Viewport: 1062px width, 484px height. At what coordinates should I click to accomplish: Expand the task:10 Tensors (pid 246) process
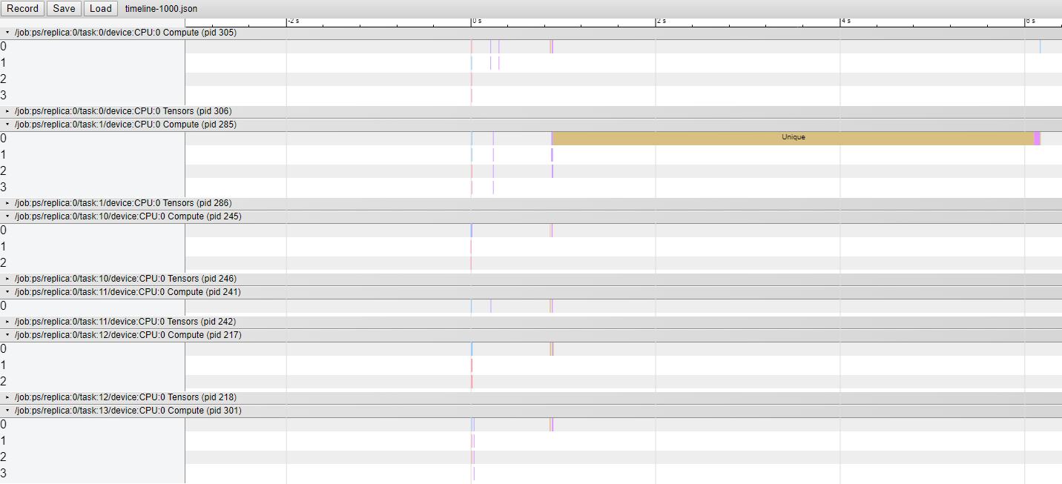(x=7, y=278)
